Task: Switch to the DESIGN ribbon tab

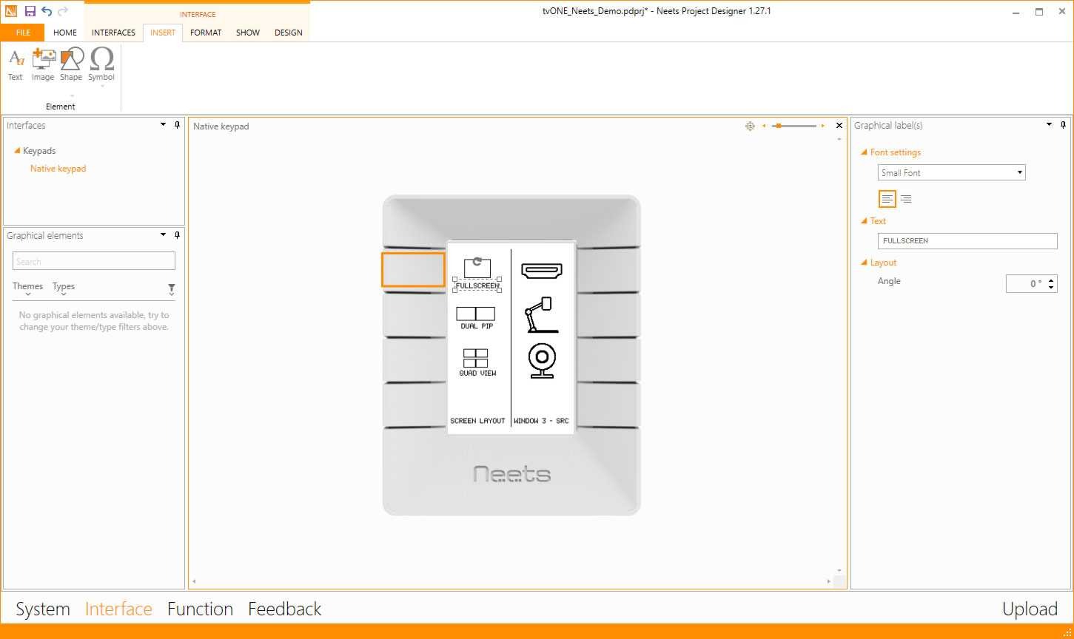Action: point(288,33)
